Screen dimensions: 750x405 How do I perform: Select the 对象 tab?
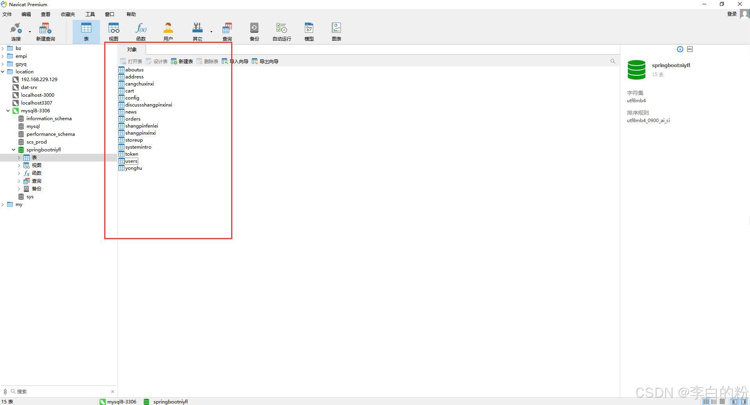[x=132, y=50]
